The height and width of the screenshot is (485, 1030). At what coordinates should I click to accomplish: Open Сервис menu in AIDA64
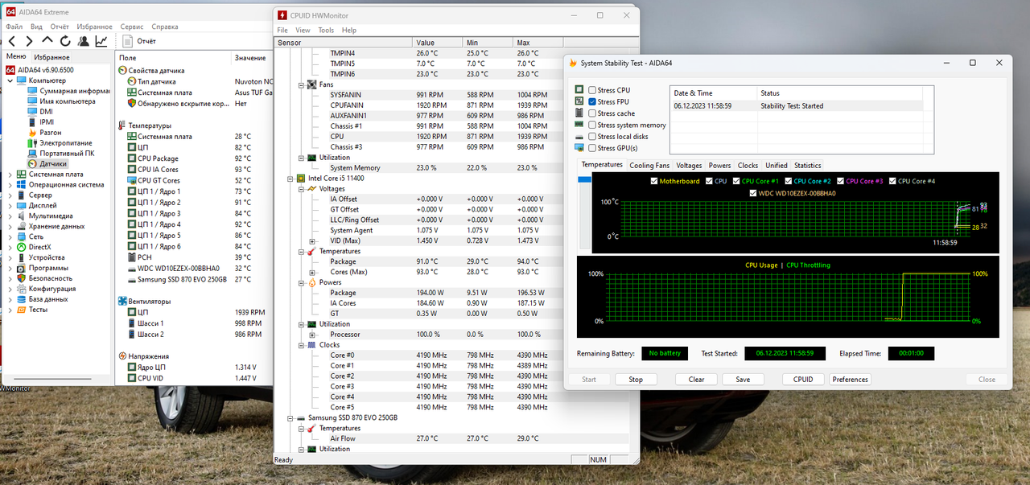[132, 27]
